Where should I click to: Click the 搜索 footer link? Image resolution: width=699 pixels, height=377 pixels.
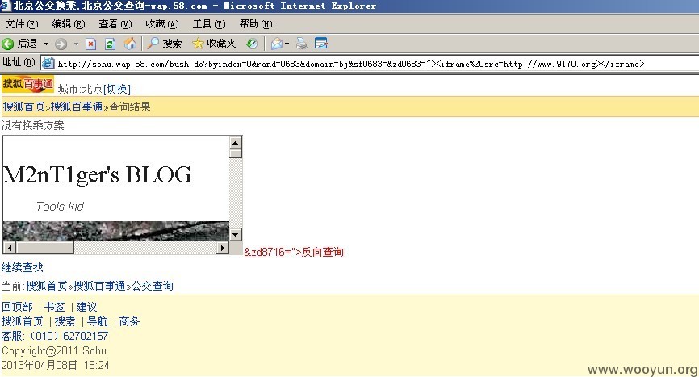click(x=65, y=322)
